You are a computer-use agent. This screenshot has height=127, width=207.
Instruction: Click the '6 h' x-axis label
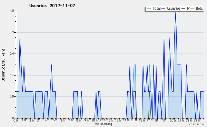click(63, 120)
